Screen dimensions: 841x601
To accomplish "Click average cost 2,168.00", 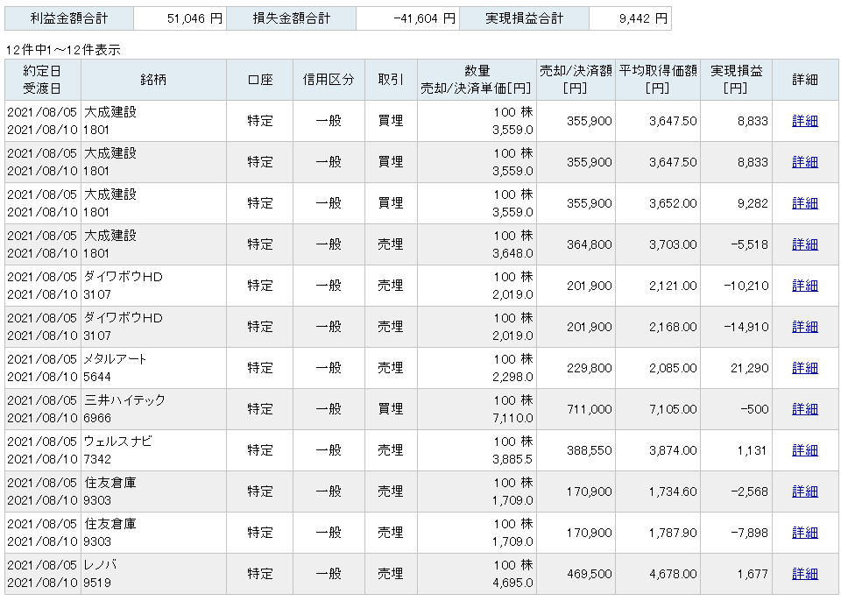I will pos(673,327).
